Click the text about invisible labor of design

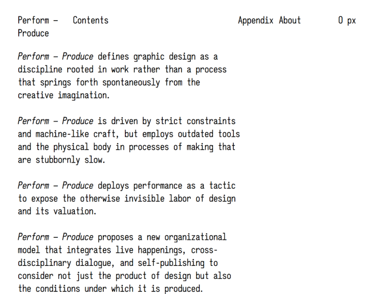click(x=127, y=198)
